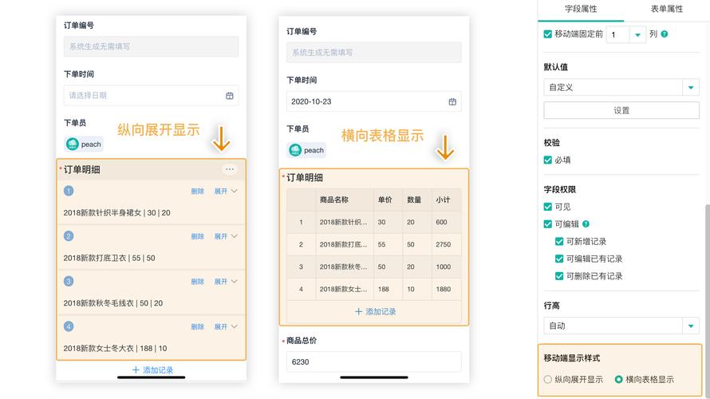Click right 订单编号 disabled input
The width and height of the screenshot is (710, 399).
(373, 53)
